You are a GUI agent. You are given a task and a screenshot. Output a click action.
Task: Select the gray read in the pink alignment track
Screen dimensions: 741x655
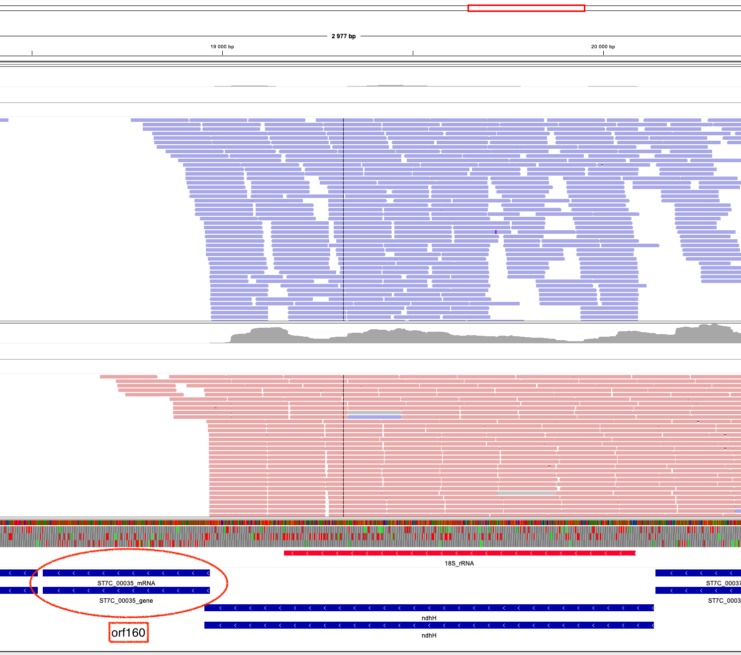[x=526, y=493]
